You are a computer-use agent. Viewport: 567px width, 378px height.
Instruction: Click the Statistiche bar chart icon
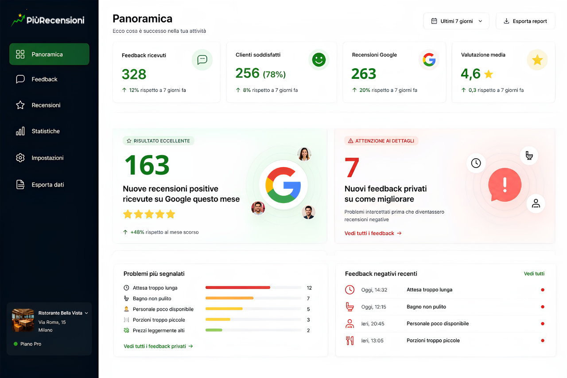pyautogui.click(x=20, y=131)
